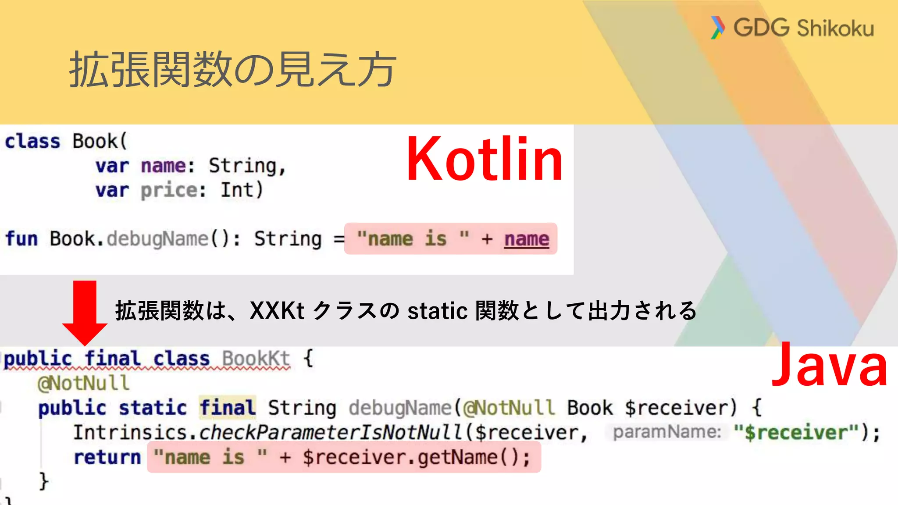Click the red 'Kotlin' label

pyautogui.click(x=485, y=159)
